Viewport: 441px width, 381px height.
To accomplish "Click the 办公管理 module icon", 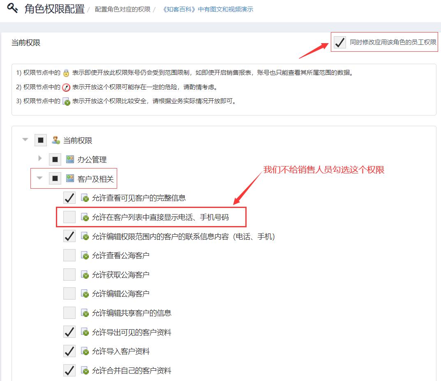I will tap(70, 159).
